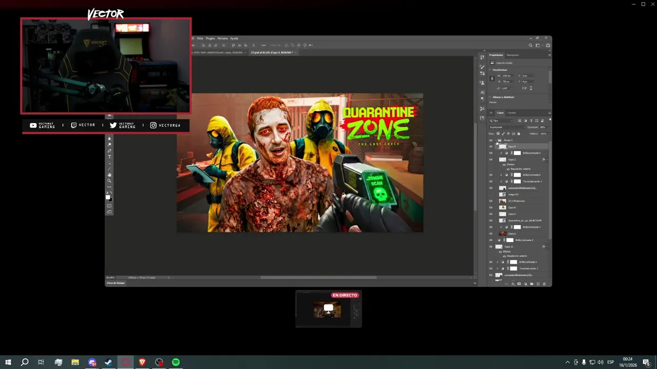
Task: Click add layer style fx icon
Action: point(513,284)
